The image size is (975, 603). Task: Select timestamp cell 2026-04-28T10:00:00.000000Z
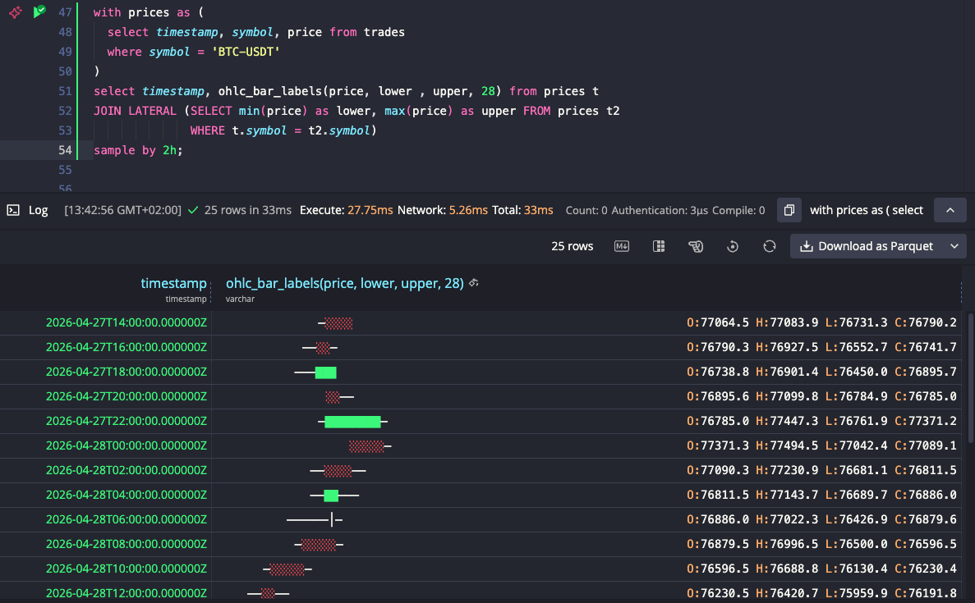tap(126, 569)
